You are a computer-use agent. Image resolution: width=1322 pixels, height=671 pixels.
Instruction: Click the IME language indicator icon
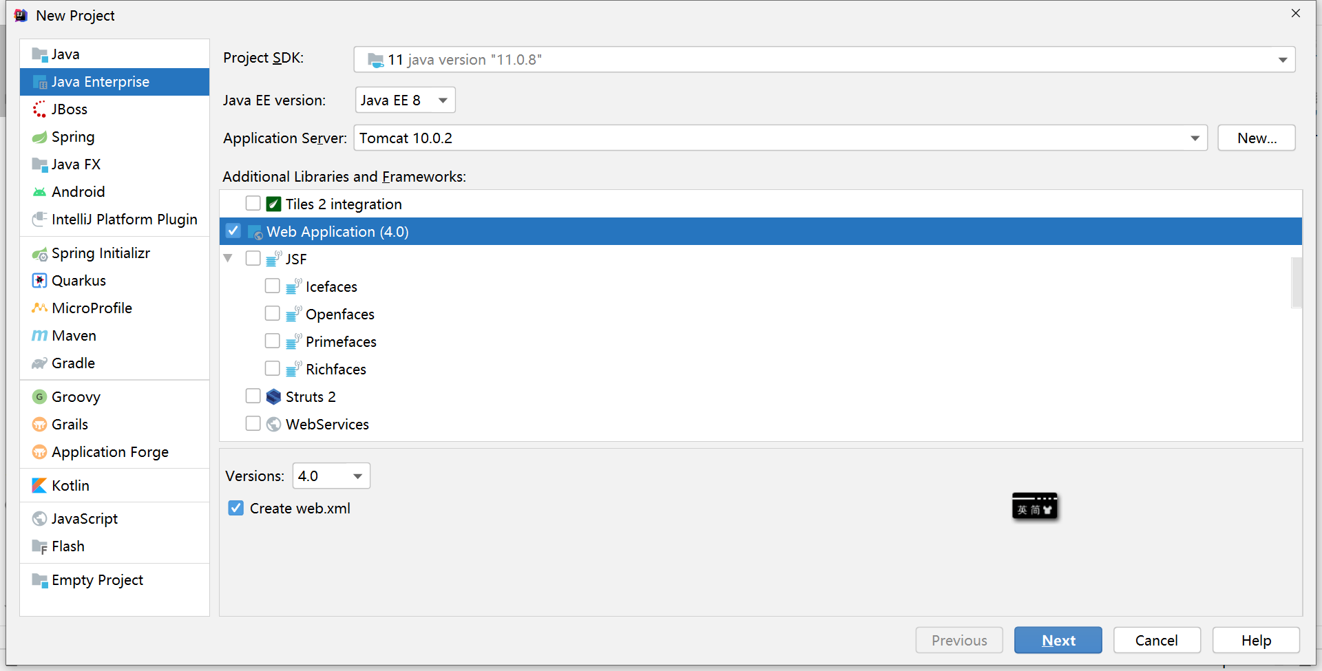click(1035, 507)
